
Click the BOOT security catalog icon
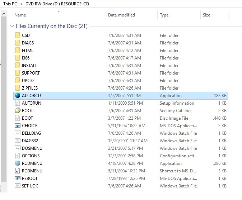18,111
